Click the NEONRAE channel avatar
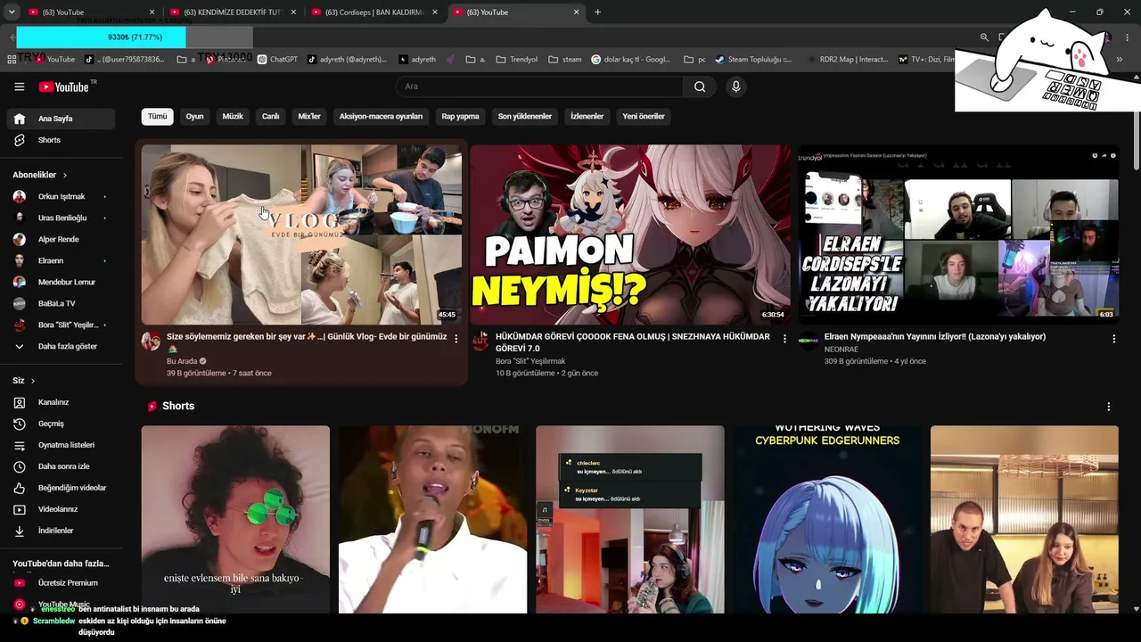The image size is (1141, 642). pos(809,342)
